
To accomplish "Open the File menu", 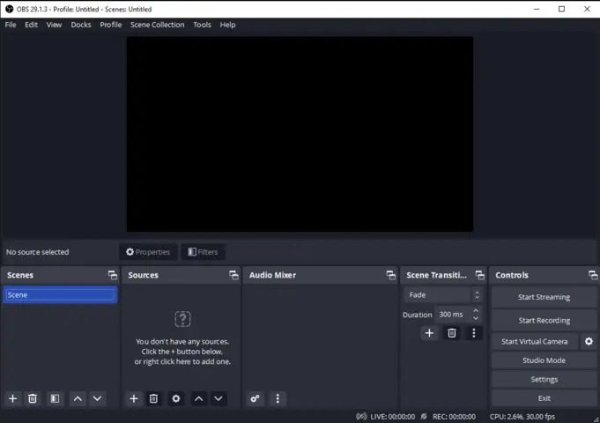I will point(11,25).
